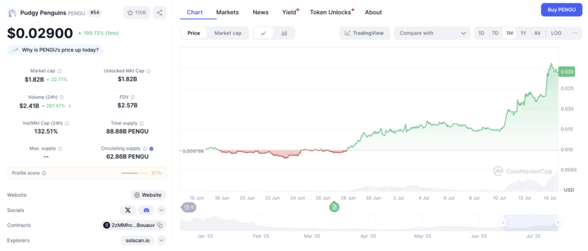Click the $0.02900 price text
This screenshot has width=588, height=251.
tap(40, 33)
